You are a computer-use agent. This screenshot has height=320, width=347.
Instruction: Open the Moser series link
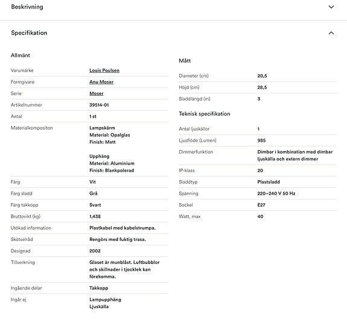coord(97,93)
